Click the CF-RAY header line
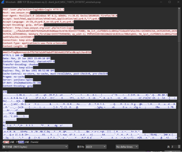 click(x=22, y=83)
